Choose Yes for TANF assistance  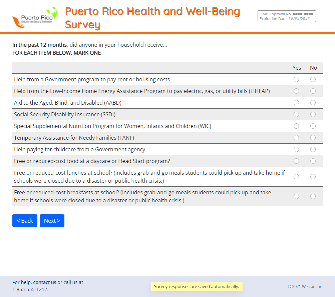pos(296,138)
